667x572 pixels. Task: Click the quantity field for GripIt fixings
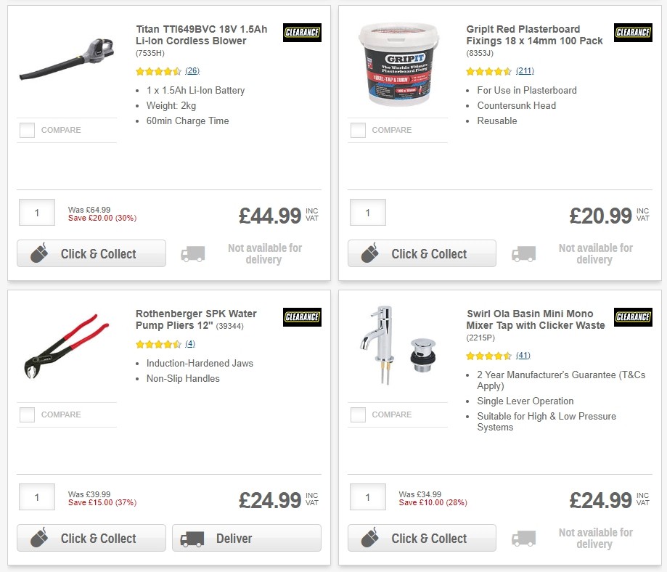(367, 212)
